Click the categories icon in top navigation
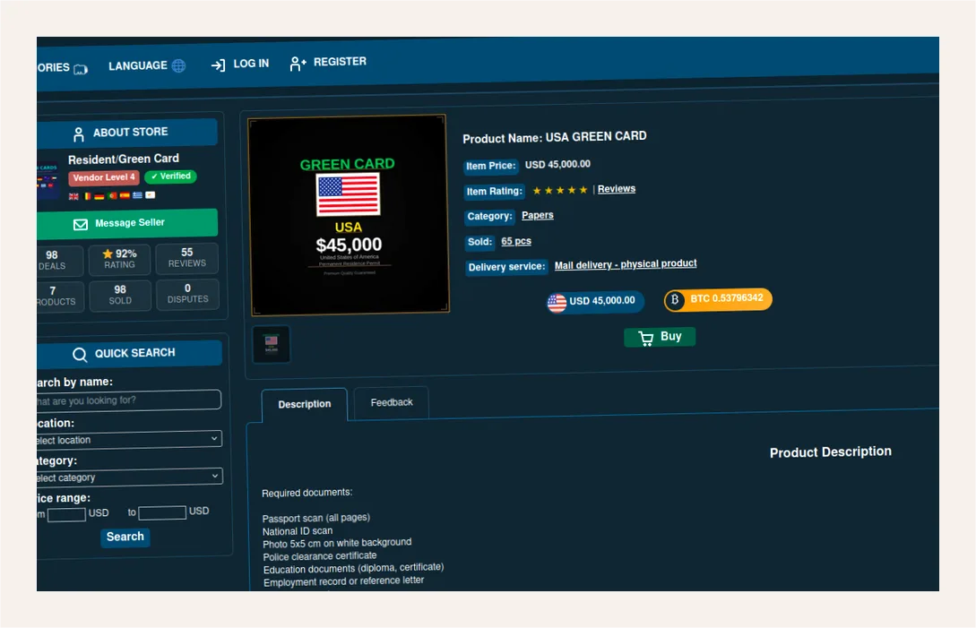 [x=81, y=69]
